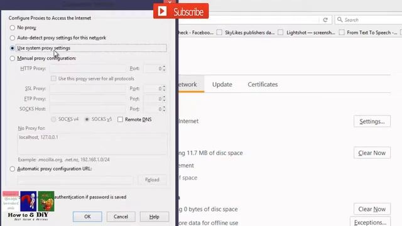Adjust the HTTP Proxy port spinner arrows
The image size is (402, 226).
(164, 68)
